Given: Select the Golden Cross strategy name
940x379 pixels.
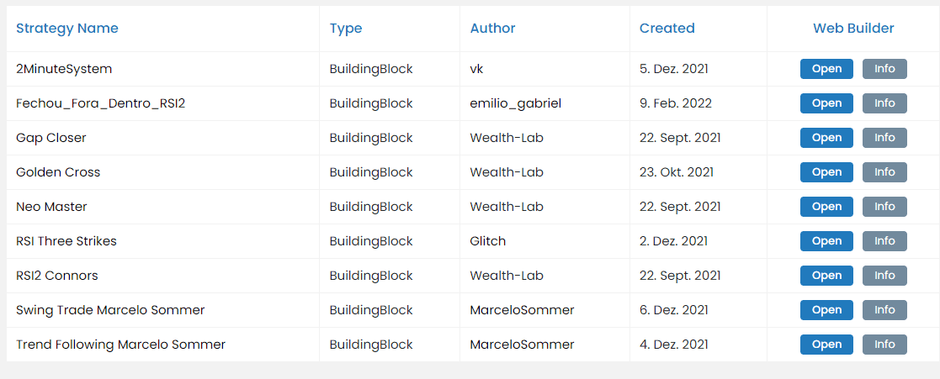Looking at the screenshot, I should click(x=58, y=172).
